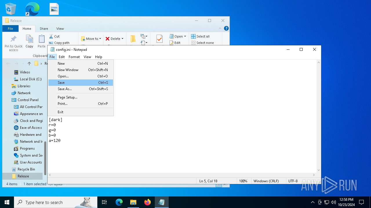The height and width of the screenshot is (208, 371).
Task: Select New Window in File menu
Action: 81,70
